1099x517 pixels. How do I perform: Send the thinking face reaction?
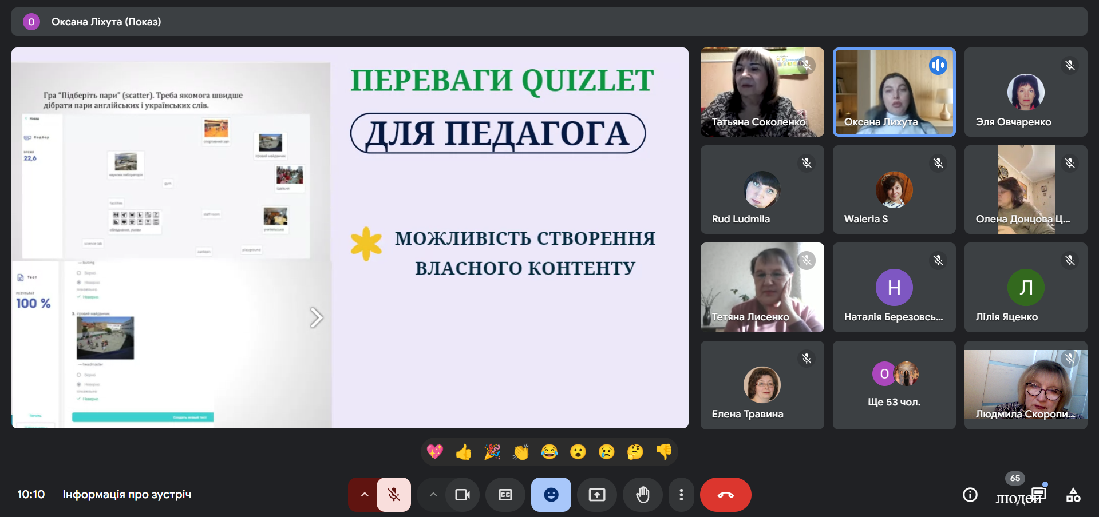[635, 452]
